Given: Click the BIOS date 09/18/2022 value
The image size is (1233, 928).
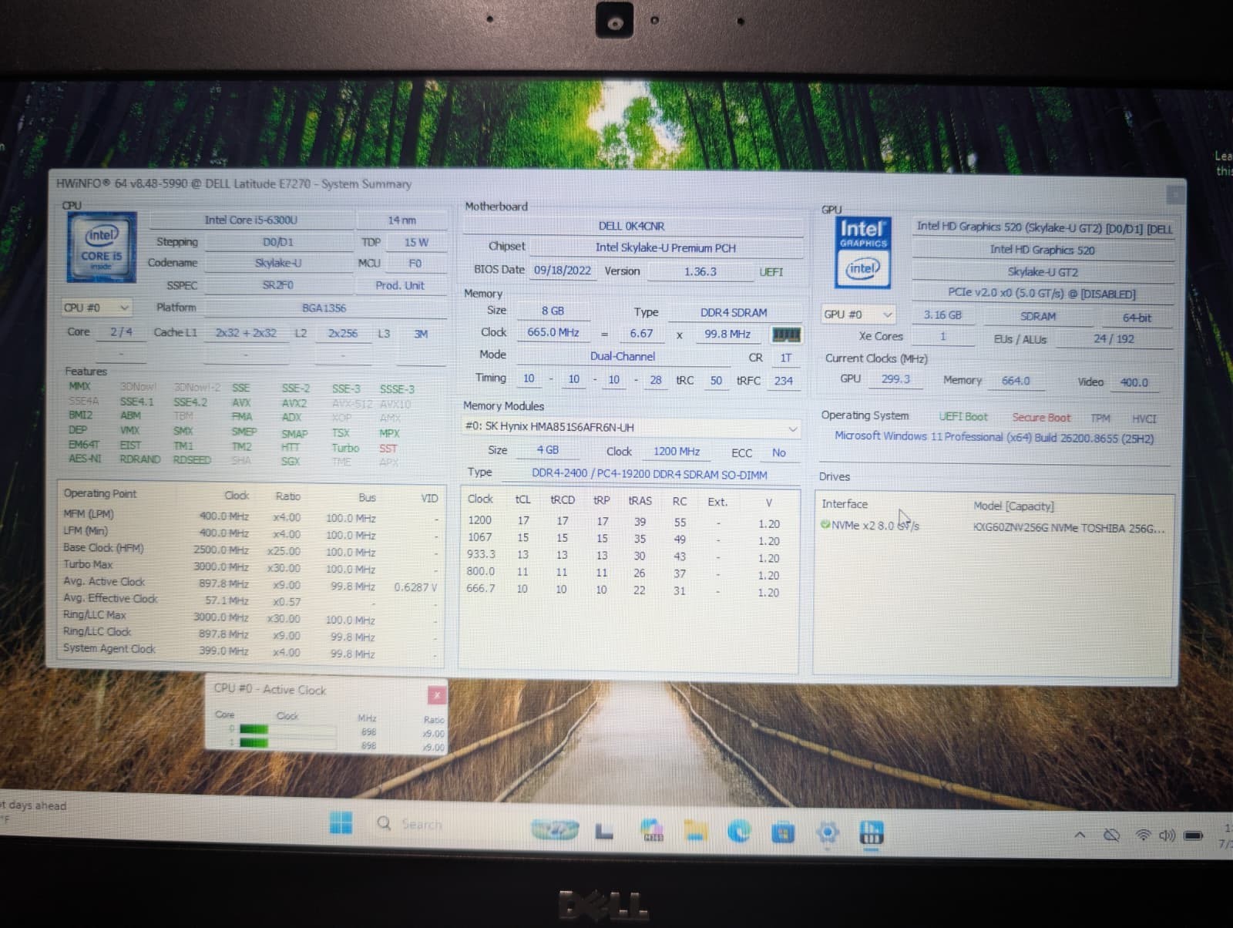Looking at the screenshot, I should pos(563,271).
